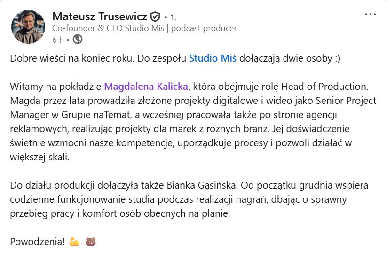Click the flexed biceps emoji
Viewport: 387px width, 253px height.
click(x=74, y=242)
